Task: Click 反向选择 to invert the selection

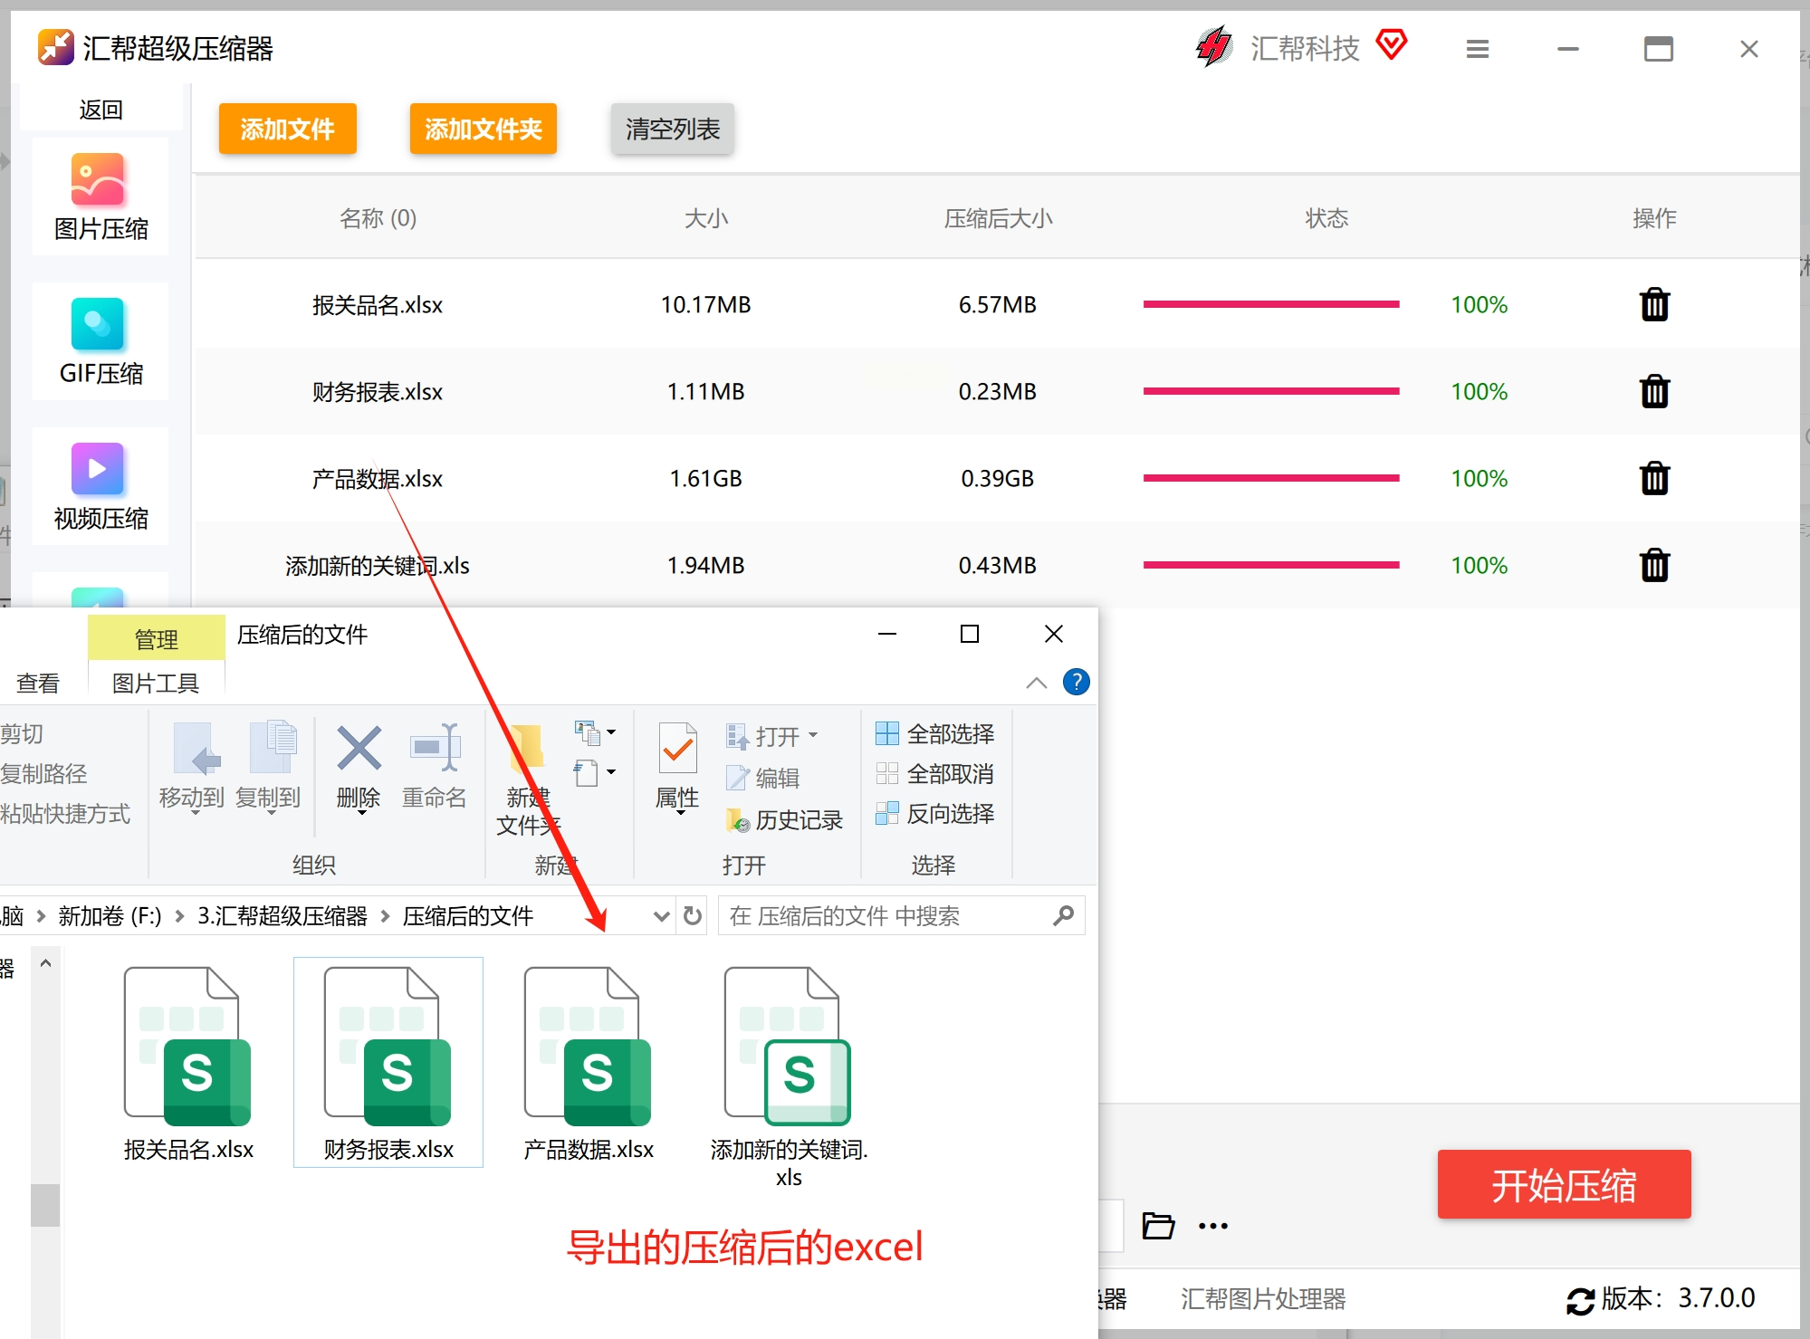Action: [x=935, y=814]
